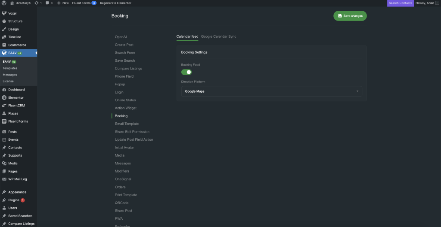The image size is (441, 227).
Task: Open the Direction Platform dropdown
Action: 271,91
